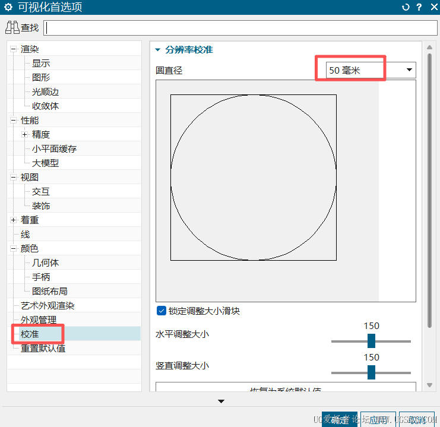
Task: Select 手柄 in the tree
Action: [x=41, y=277]
